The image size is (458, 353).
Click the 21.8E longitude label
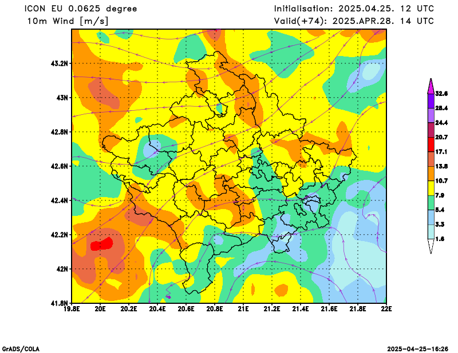(x=358, y=308)
